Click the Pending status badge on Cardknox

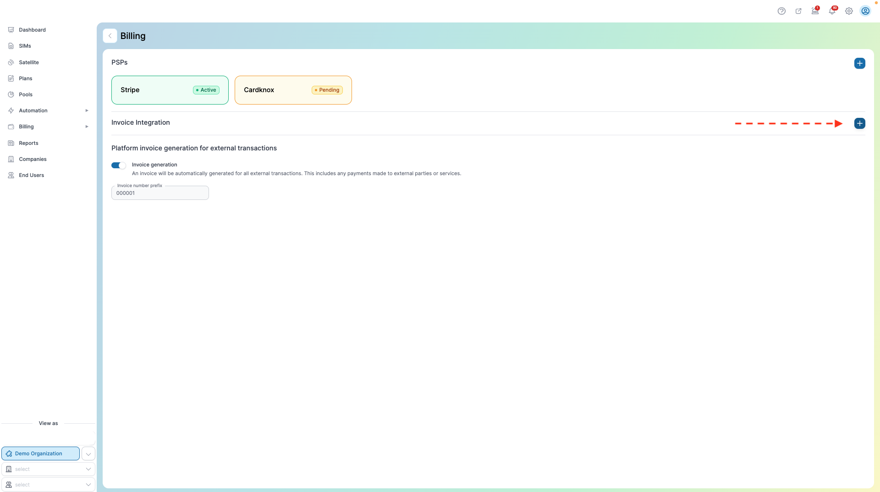327,90
